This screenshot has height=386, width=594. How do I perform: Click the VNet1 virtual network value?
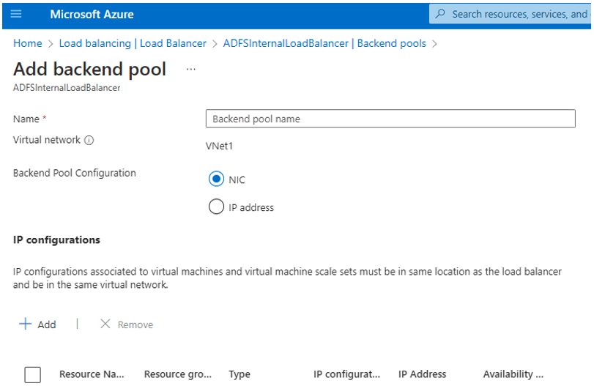219,146
